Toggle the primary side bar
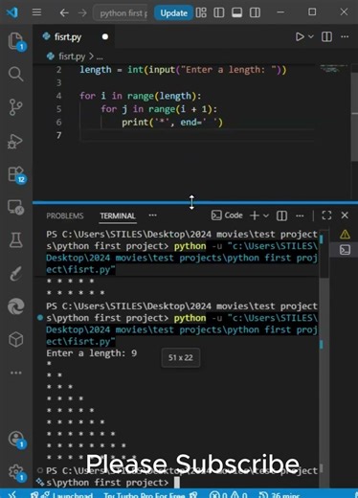The image size is (358, 498). point(219,12)
